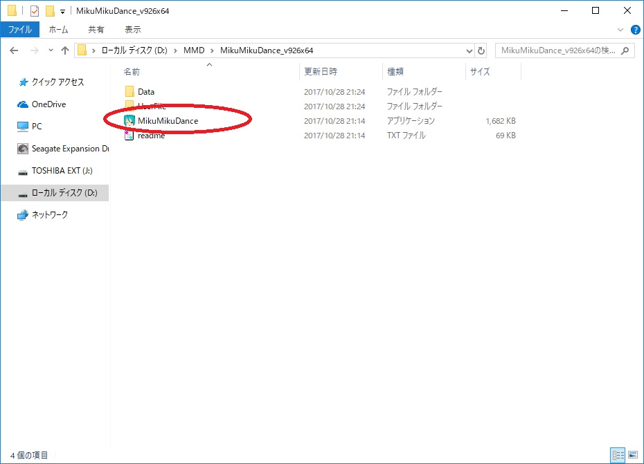Customize Quick Access Toolbar dropdown

[x=62, y=12]
